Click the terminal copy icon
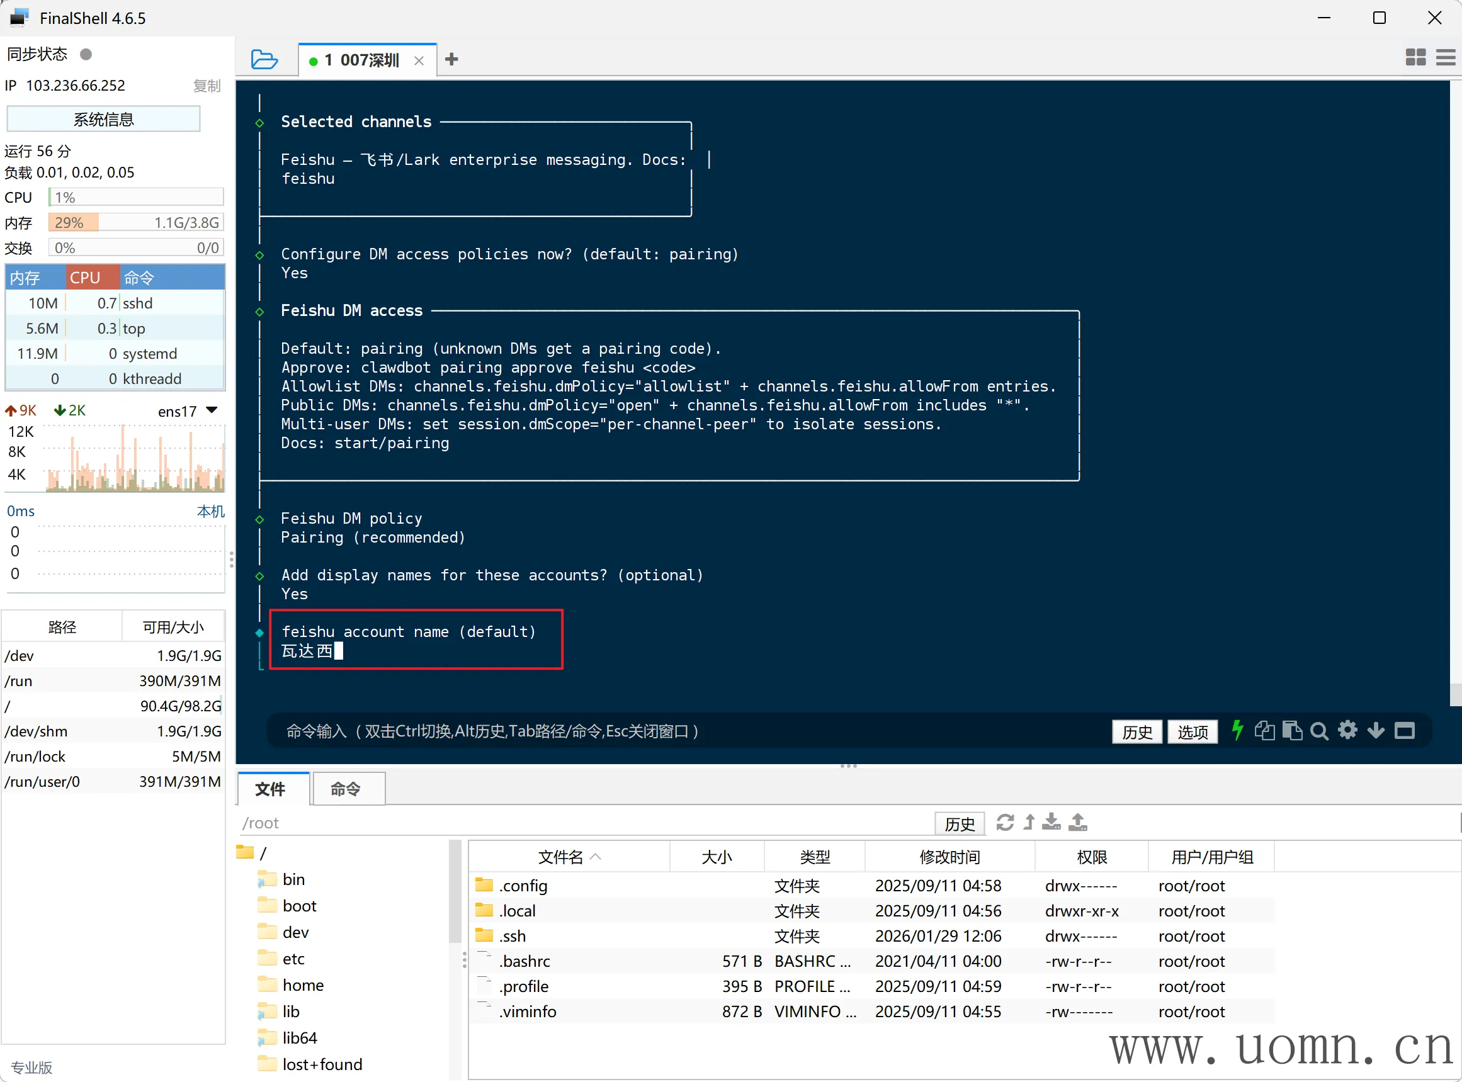The image size is (1462, 1082). (1264, 730)
